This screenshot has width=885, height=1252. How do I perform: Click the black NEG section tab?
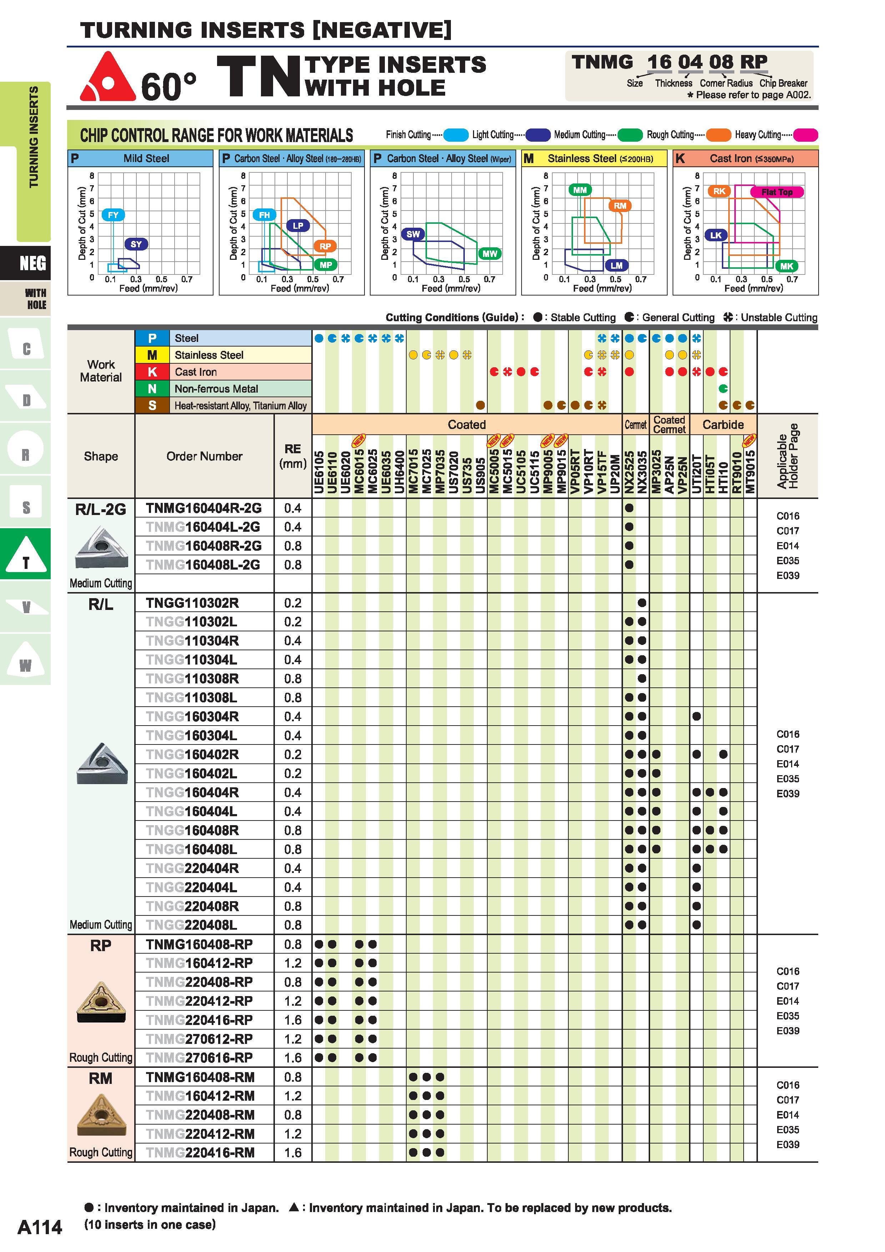tap(25, 263)
